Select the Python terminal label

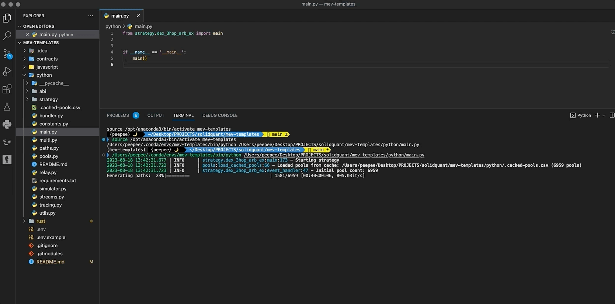tap(580, 115)
